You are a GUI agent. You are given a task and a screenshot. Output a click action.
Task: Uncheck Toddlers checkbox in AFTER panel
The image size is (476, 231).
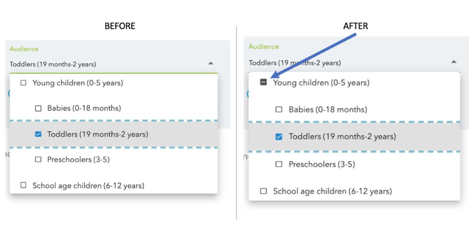[279, 137]
